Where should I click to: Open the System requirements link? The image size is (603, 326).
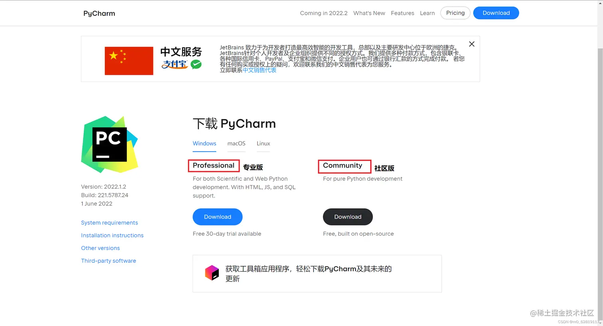pyautogui.click(x=109, y=223)
